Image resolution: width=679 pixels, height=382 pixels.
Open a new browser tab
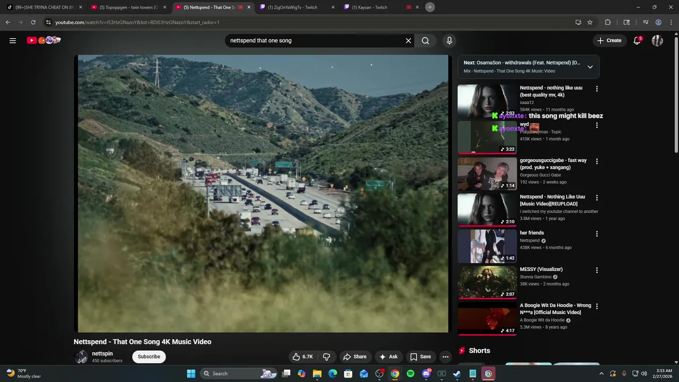430,7
